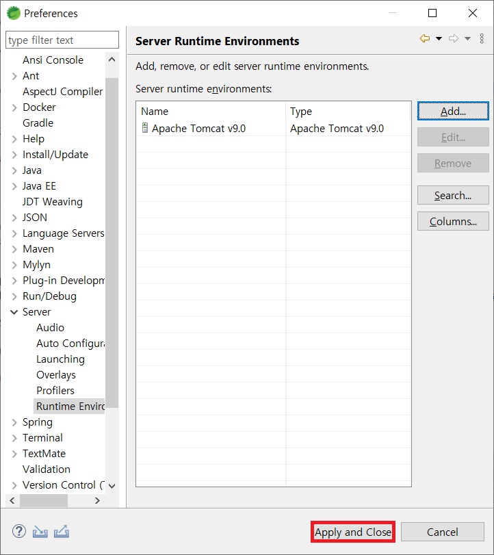Select JDT Weaving preference page

(53, 201)
